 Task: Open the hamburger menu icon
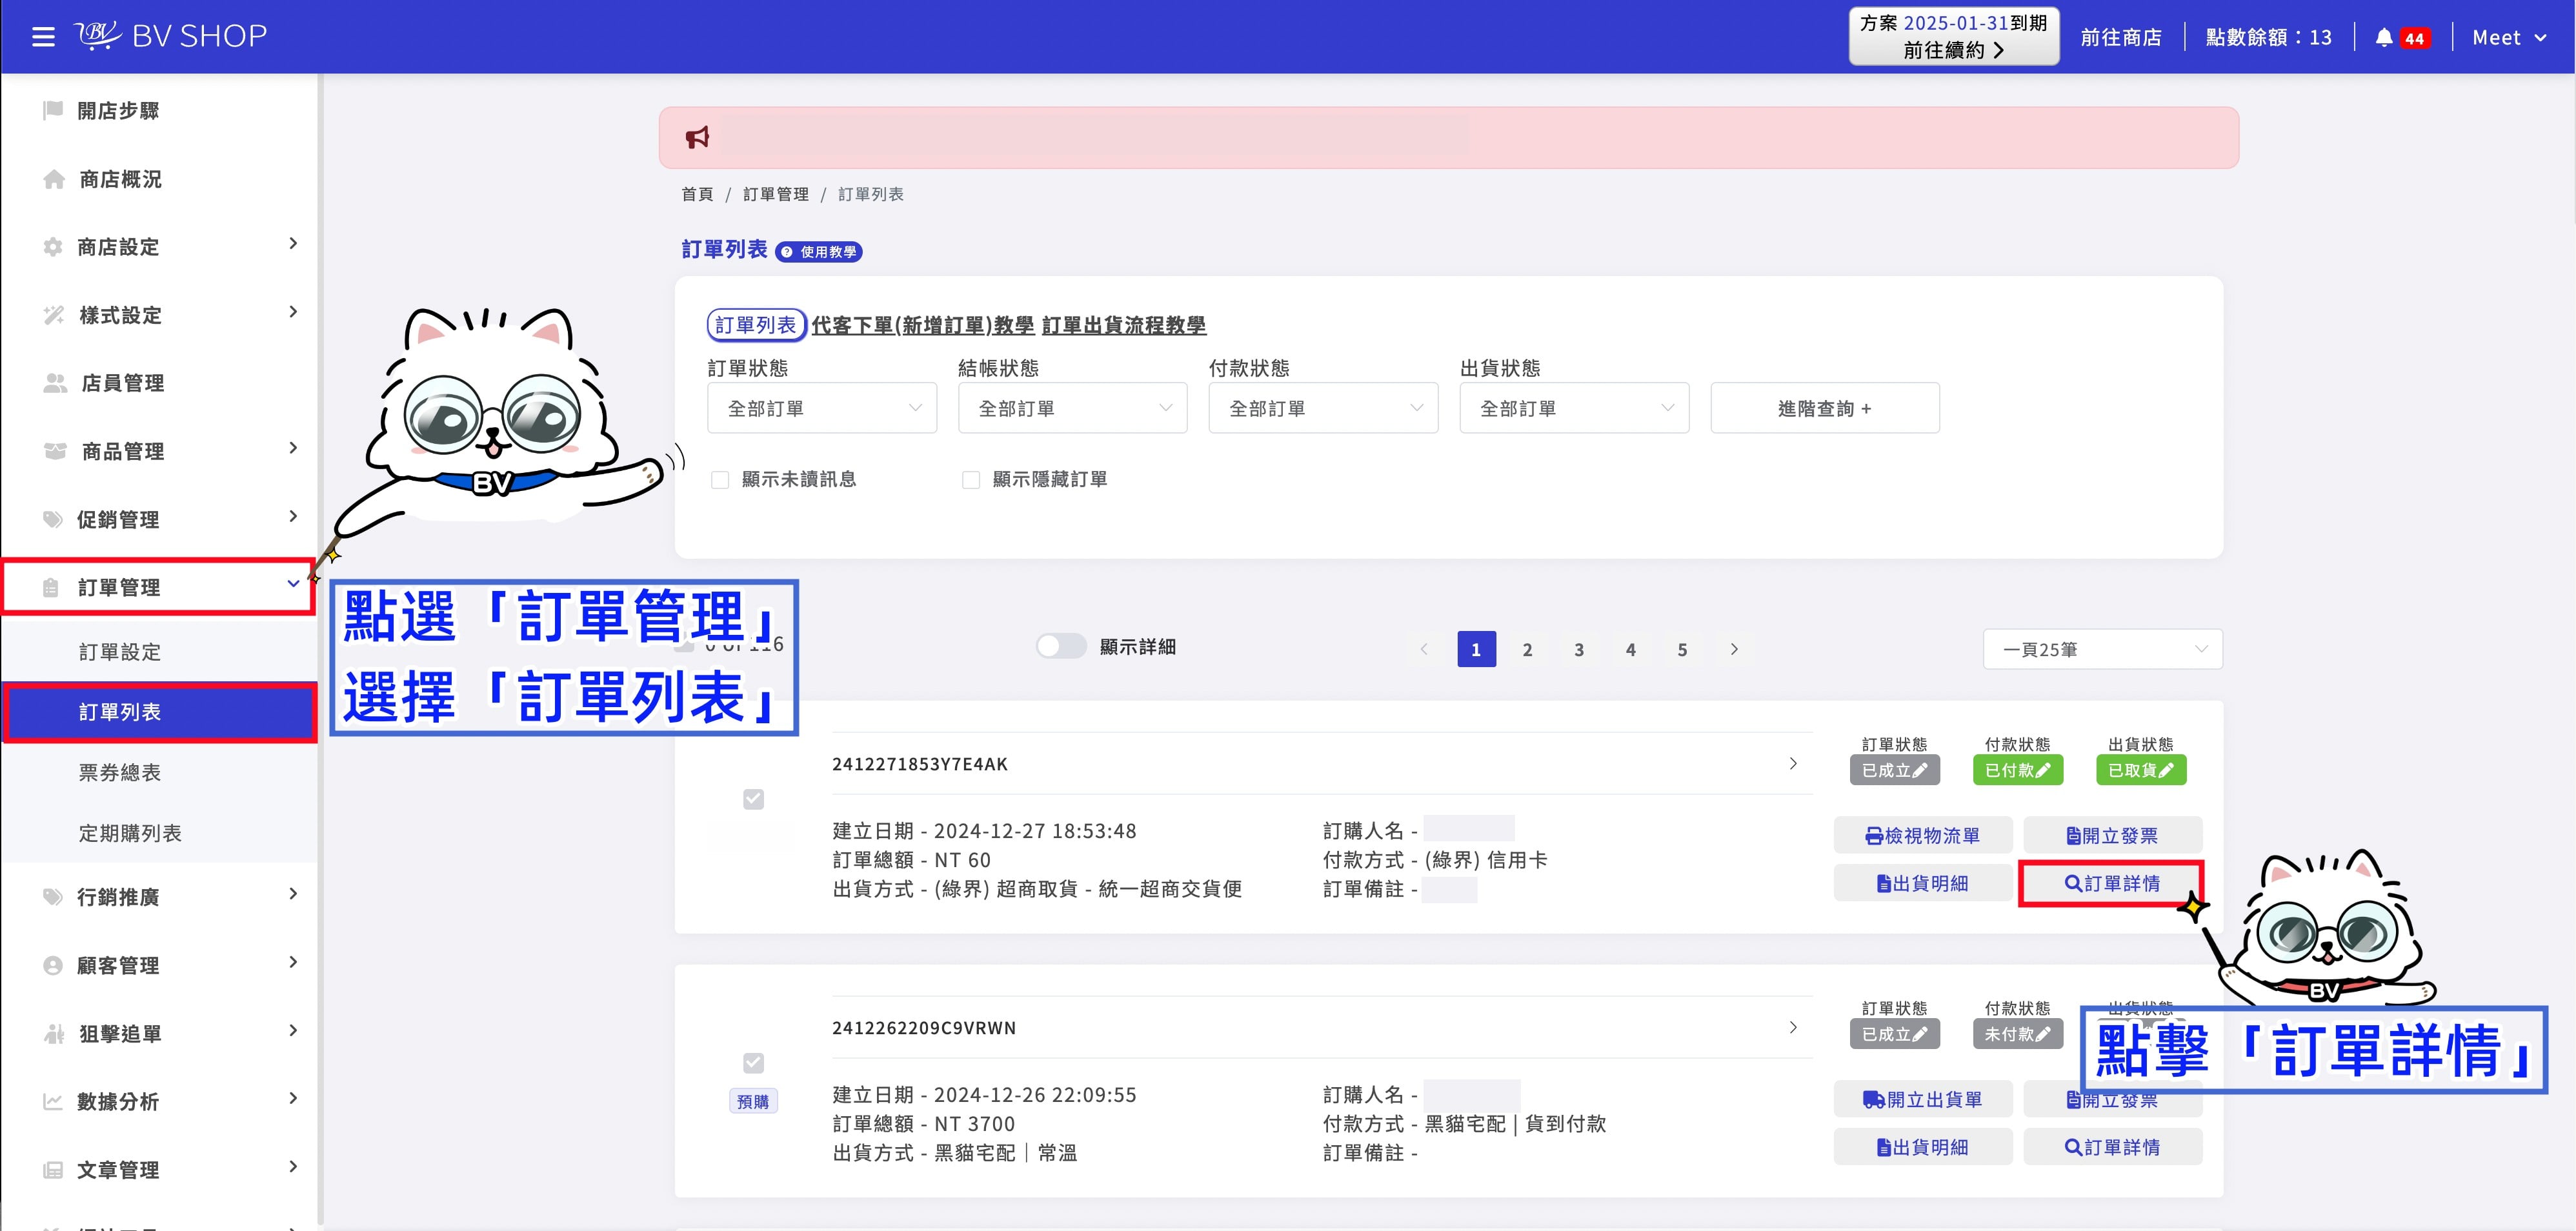(x=43, y=37)
